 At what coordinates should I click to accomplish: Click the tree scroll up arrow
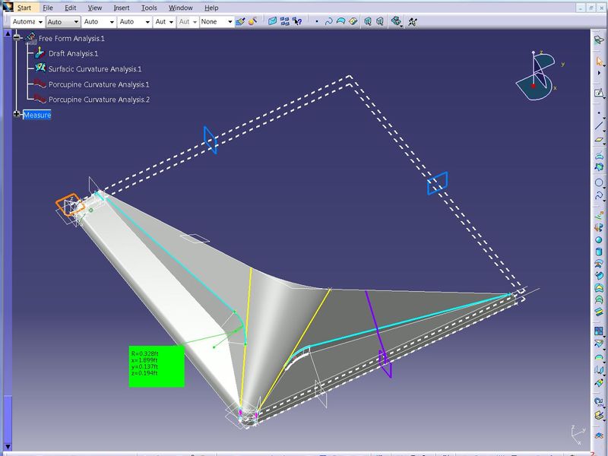coord(8,33)
